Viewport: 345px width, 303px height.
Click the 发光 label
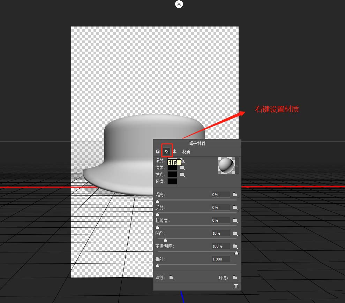160,174
